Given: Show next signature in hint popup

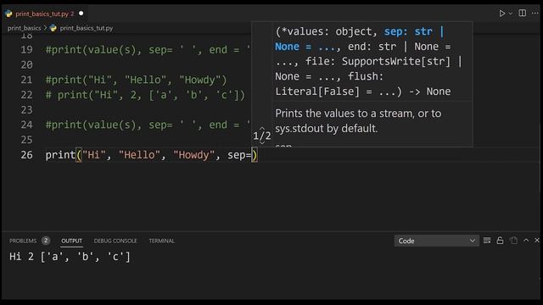Looking at the screenshot, I should pos(262,142).
